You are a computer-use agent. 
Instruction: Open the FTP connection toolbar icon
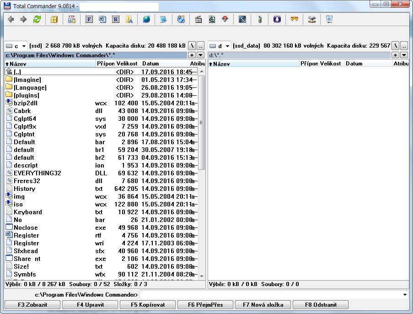72,19
